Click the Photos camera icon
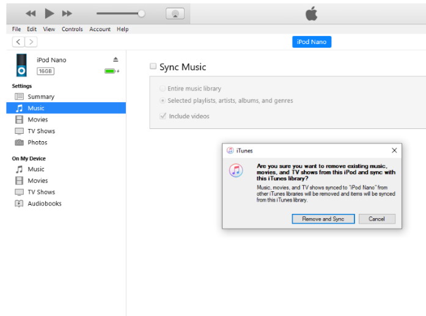426x316 pixels. tap(19, 142)
